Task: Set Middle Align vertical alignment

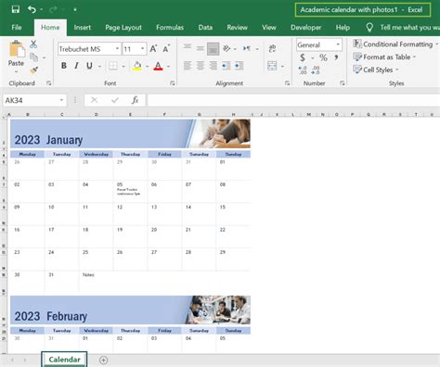Action: [201, 48]
